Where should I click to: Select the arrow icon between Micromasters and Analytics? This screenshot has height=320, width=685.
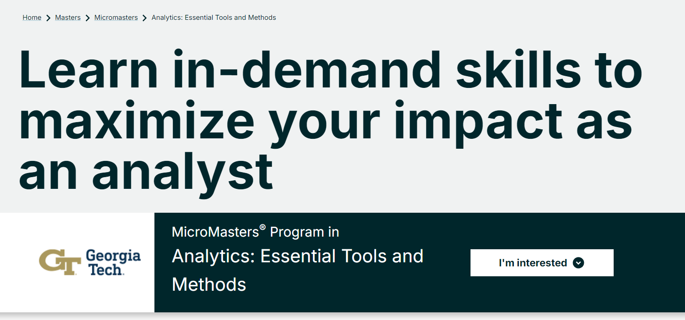pyautogui.click(x=144, y=17)
